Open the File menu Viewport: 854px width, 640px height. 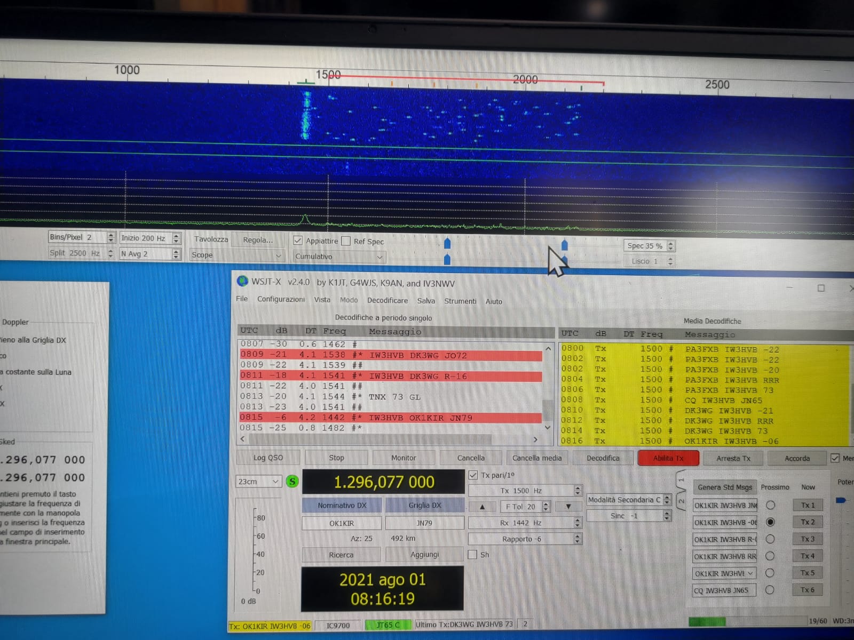242,299
